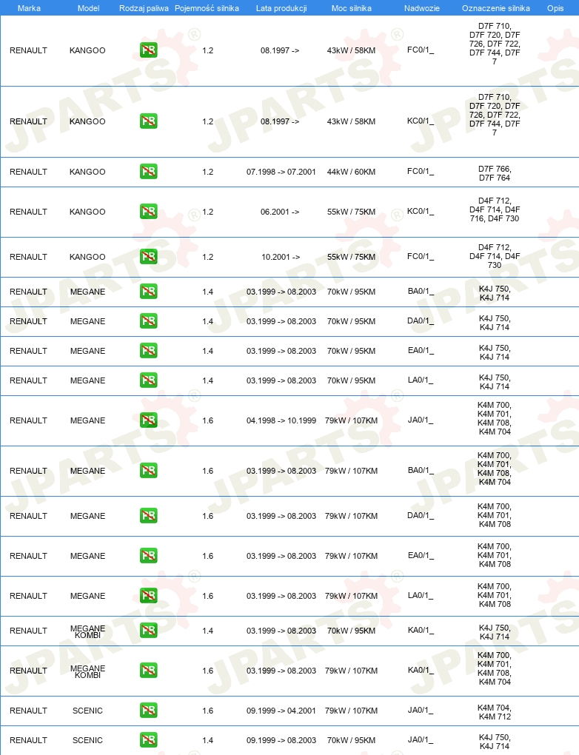
Task: Click the Opis column header
Action: point(555,8)
